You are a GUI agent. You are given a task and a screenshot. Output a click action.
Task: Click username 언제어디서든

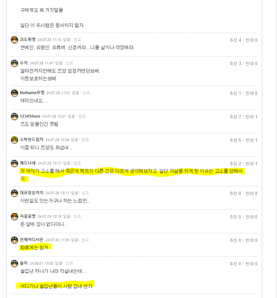tap(31, 239)
